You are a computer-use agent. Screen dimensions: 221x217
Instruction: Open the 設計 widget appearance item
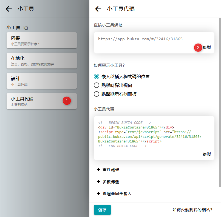coord(41,81)
